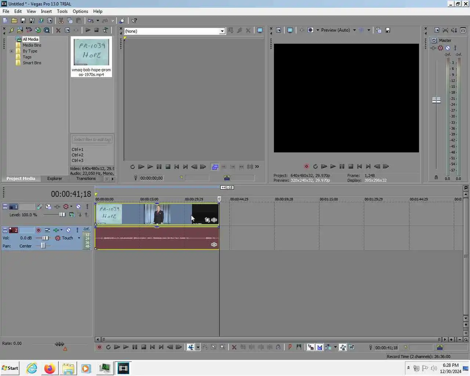Open Windows Start menu
Viewport: 470px width, 376px height.
click(10, 368)
